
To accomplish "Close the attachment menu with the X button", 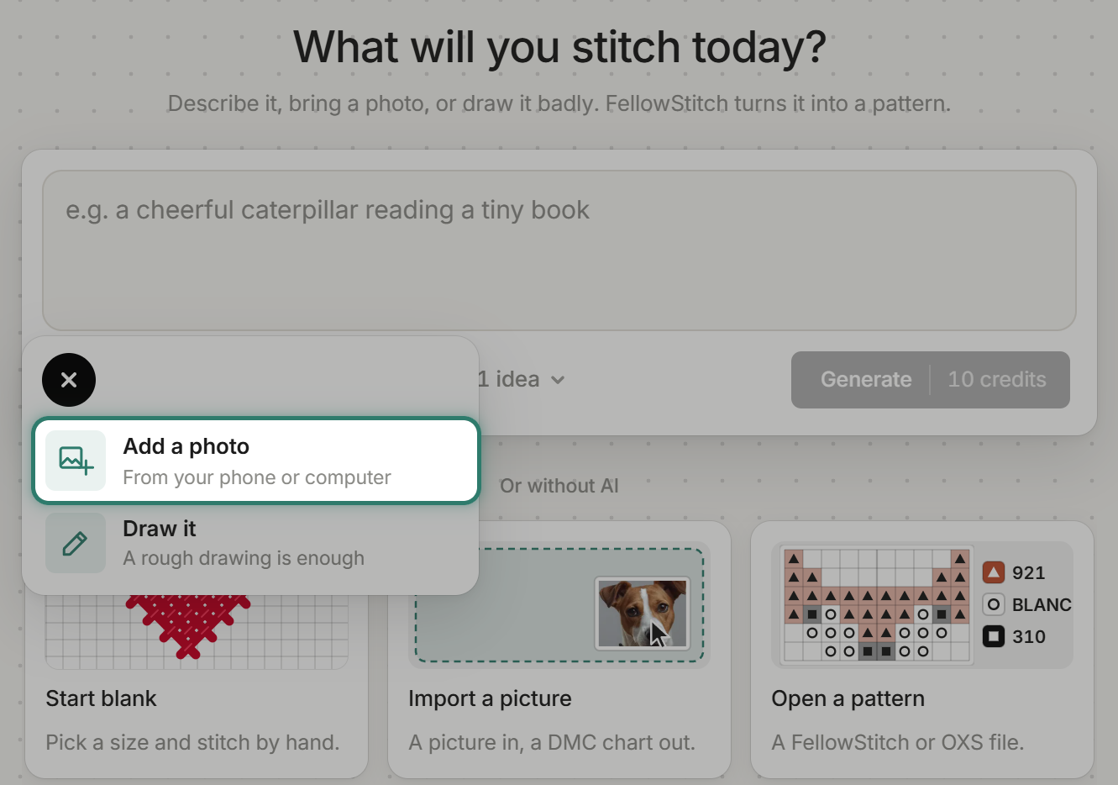I will [x=69, y=380].
